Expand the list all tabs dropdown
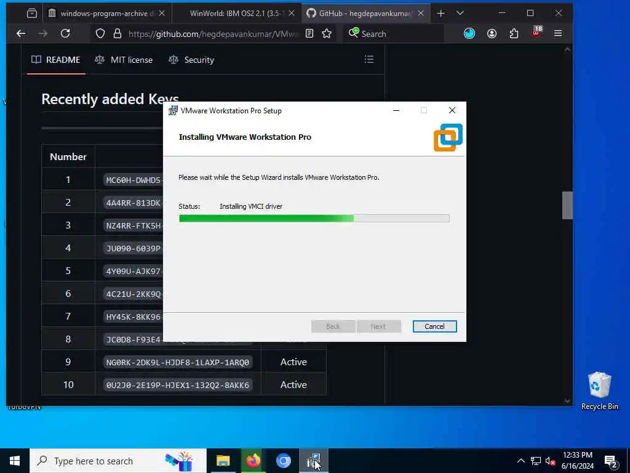The width and height of the screenshot is (630, 473). (460, 14)
